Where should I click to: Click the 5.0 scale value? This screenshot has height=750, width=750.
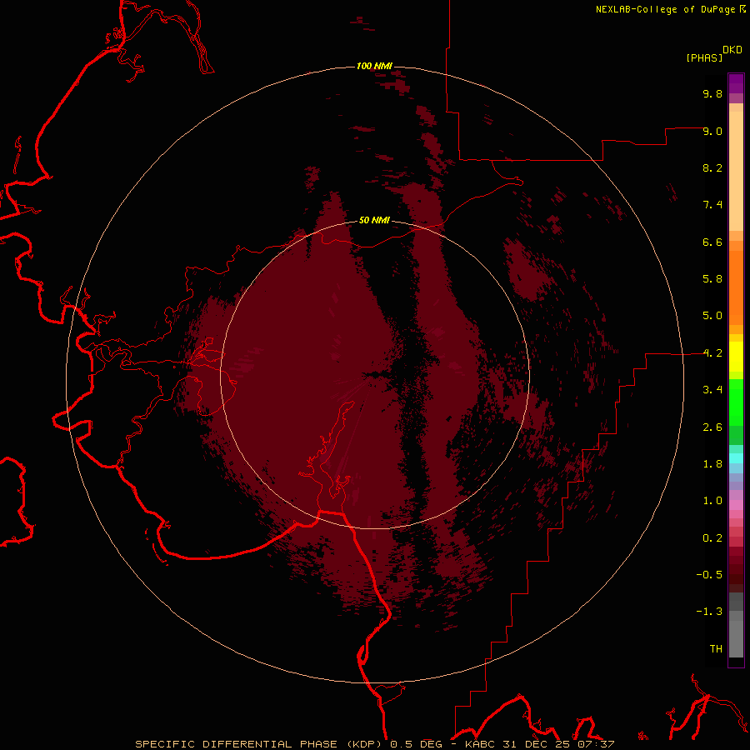(x=712, y=316)
